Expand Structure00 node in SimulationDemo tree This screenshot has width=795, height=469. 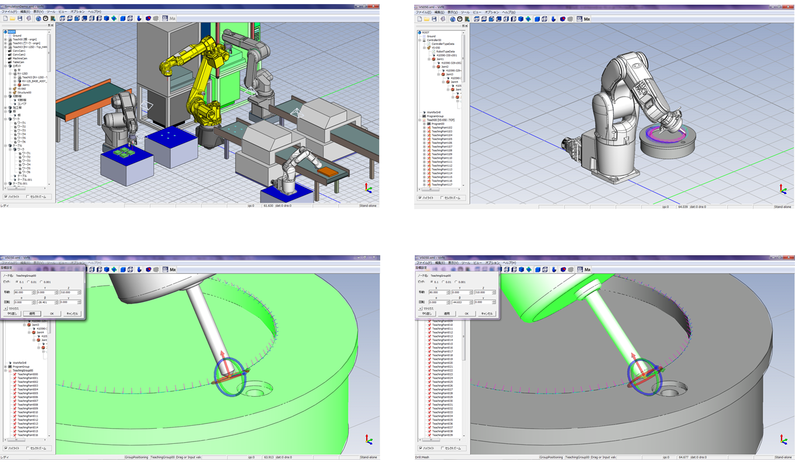10,92
